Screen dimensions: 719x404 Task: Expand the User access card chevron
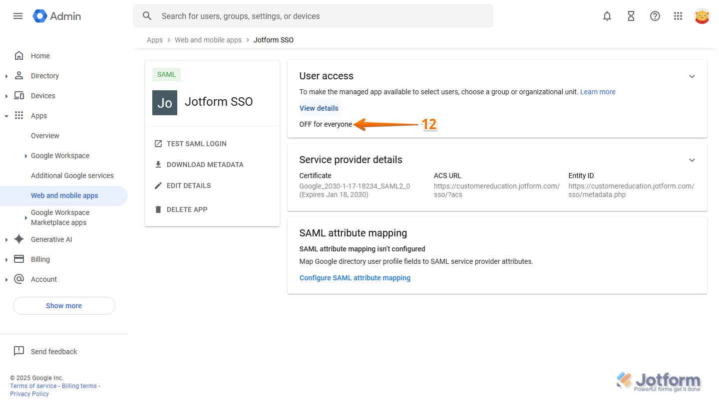click(x=692, y=76)
